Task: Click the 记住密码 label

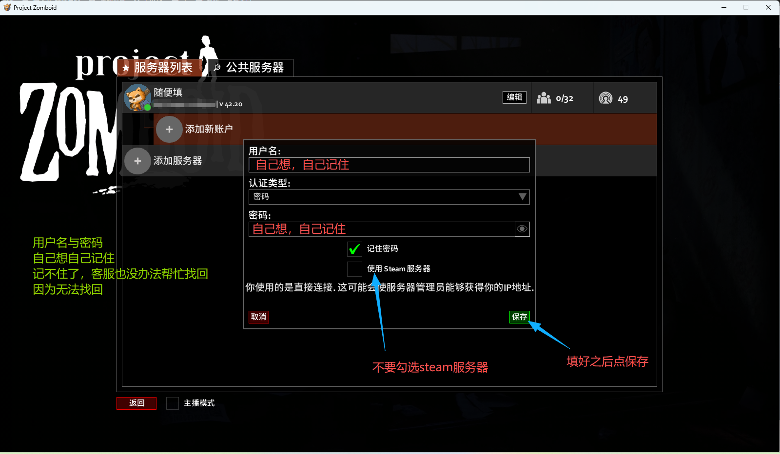Action: tap(382, 249)
